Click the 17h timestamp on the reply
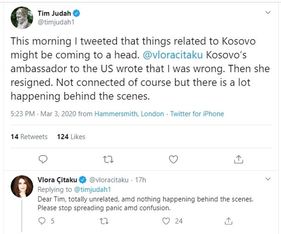 tap(140, 180)
